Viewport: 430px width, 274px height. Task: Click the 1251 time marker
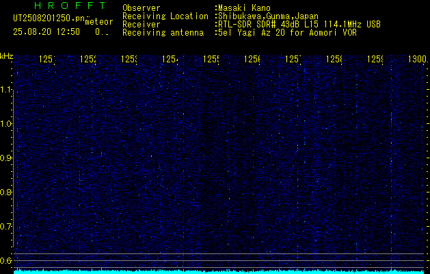coord(47,59)
